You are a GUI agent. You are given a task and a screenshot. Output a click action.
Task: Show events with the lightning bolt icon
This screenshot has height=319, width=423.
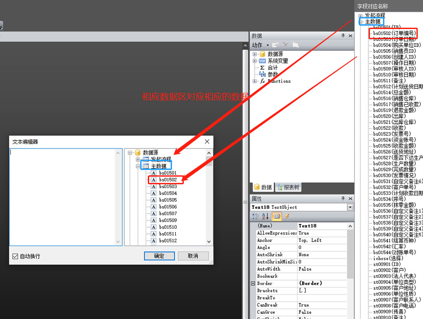[287, 216]
